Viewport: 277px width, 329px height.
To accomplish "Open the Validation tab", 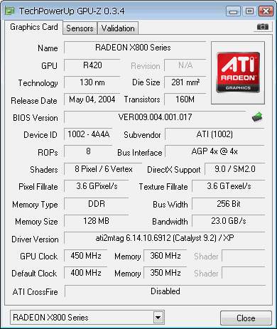I will (118, 28).
